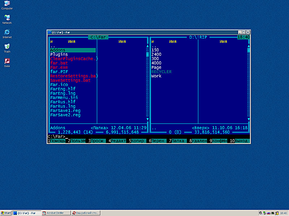
Task: Select the Far.exe file
Action: (59, 67)
